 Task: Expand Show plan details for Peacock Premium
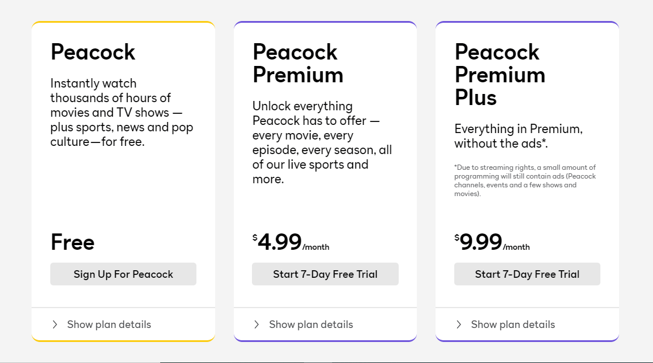pos(311,324)
